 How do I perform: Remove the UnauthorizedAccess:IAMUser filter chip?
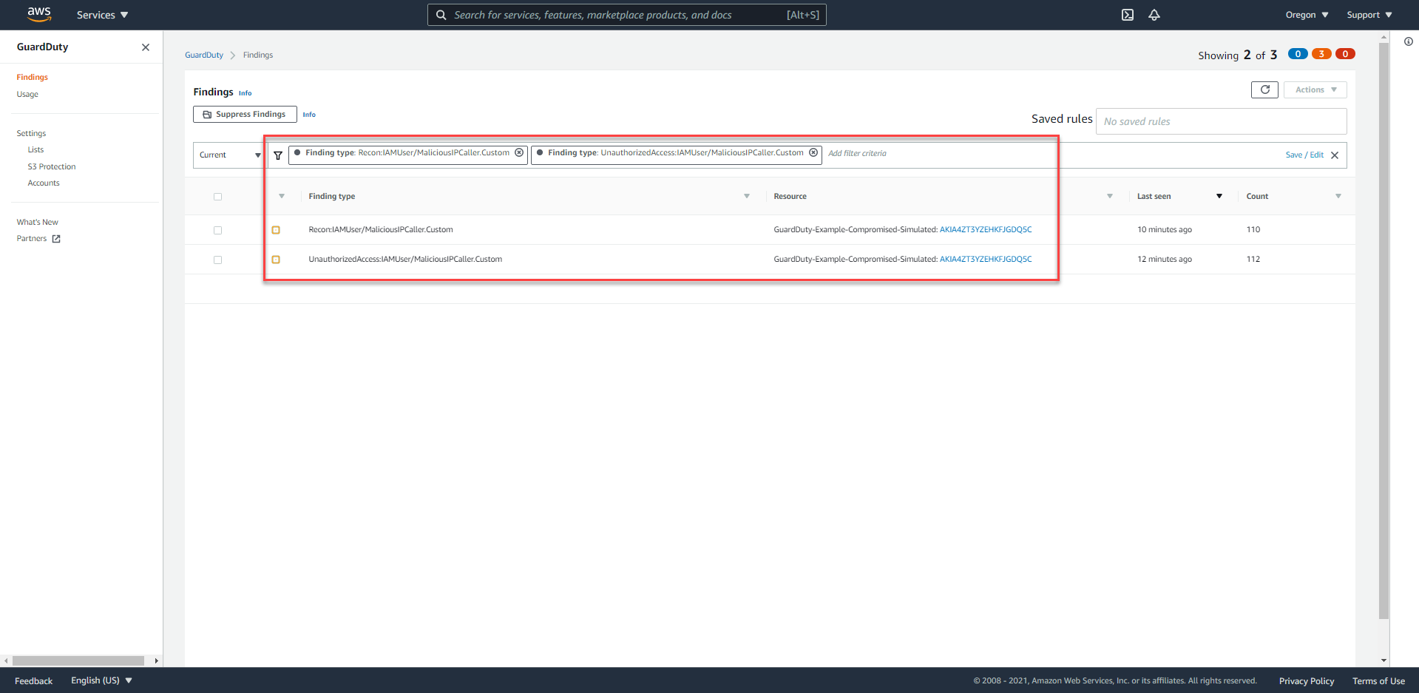813,153
